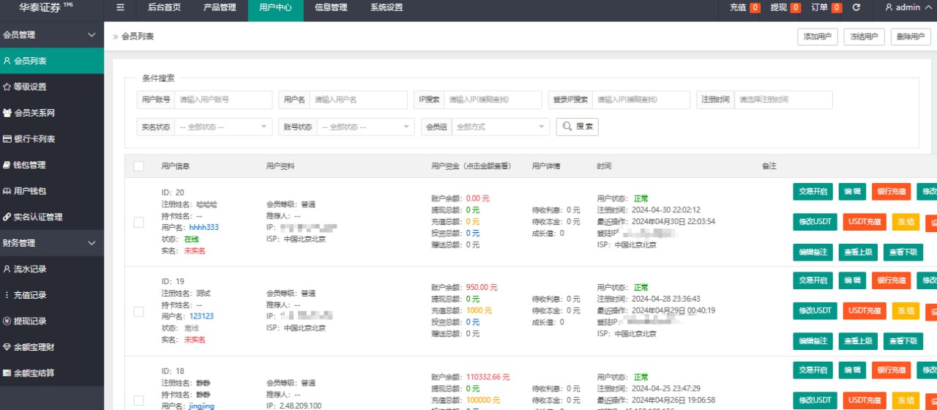
Task: Switch to the 产品管理 top tab
Action: (x=220, y=8)
